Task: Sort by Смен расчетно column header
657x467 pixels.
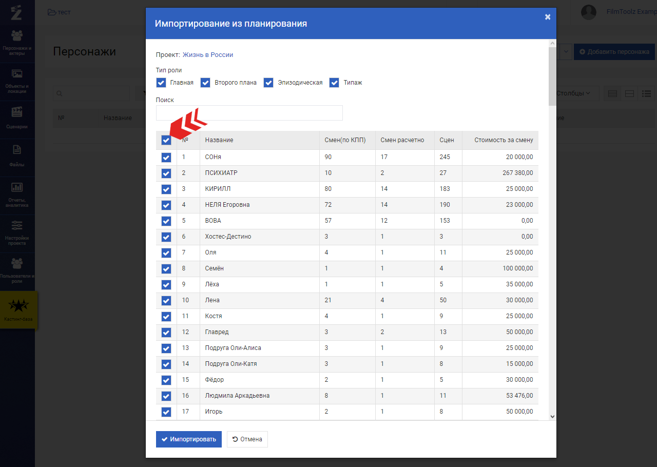Action: [x=405, y=140]
